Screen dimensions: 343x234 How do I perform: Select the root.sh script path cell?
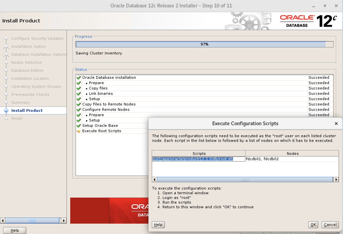click(x=199, y=159)
